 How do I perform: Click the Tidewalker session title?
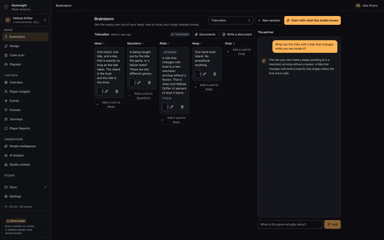(x=102, y=34)
